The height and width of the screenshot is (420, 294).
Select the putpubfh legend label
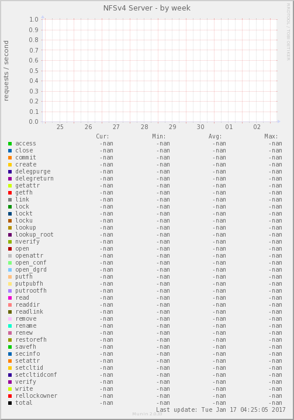click(x=29, y=284)
